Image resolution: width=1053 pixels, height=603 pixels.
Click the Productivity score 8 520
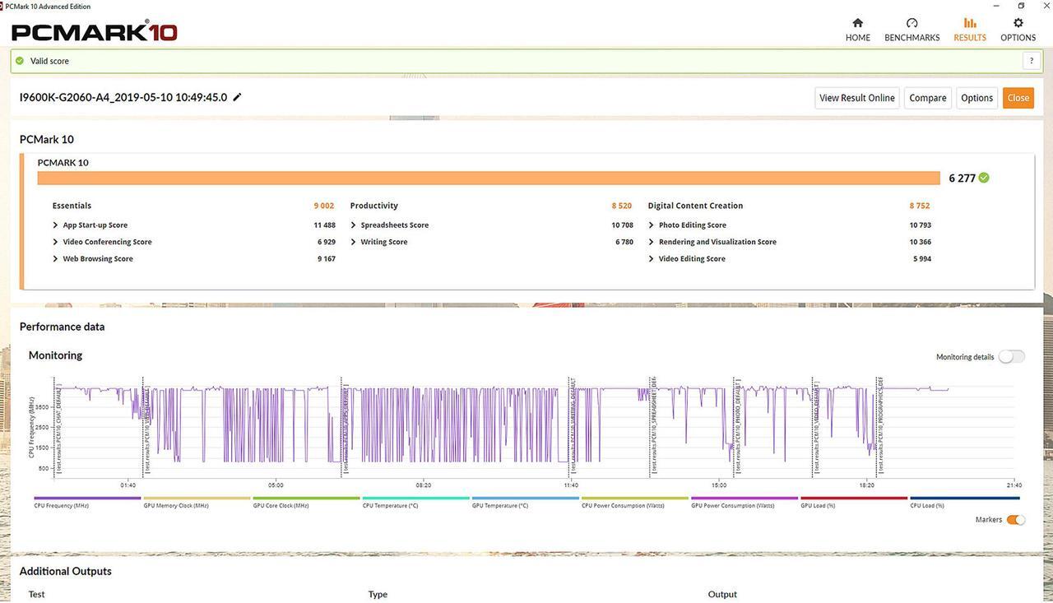point(621,206)
